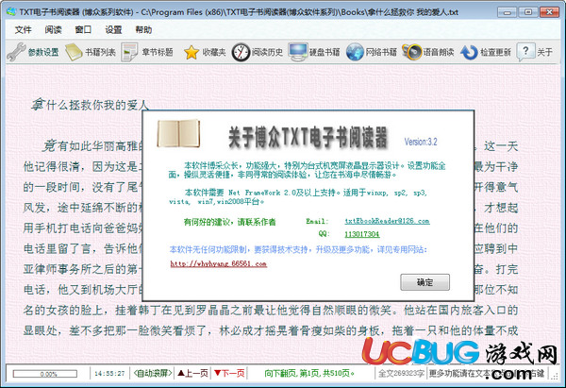Start 语音朗读 speaker reading
566x388 pixels.
pyautogui.click(x=428, y=52)
